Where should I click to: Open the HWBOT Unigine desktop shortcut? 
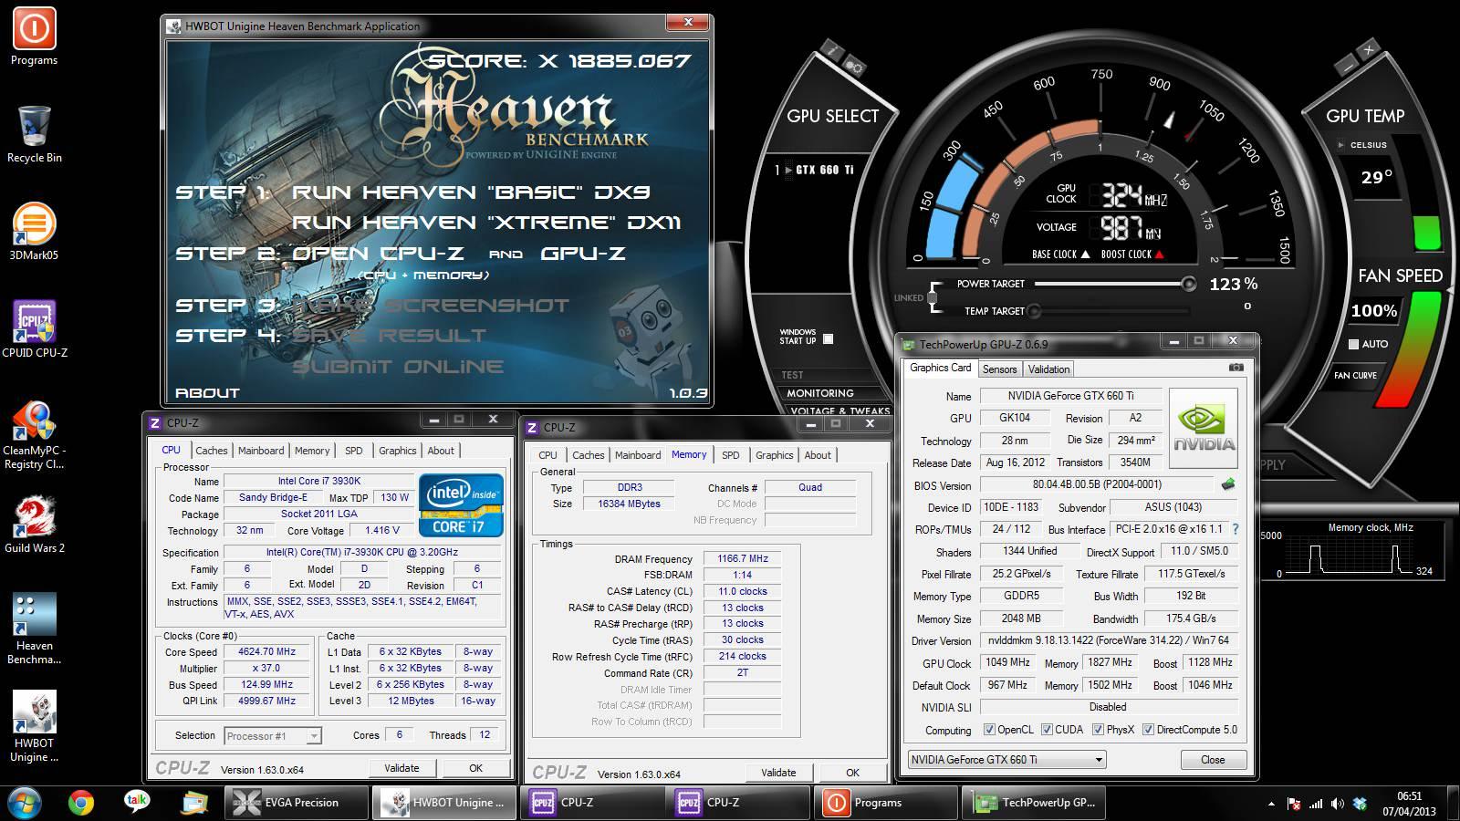(34, 727)
